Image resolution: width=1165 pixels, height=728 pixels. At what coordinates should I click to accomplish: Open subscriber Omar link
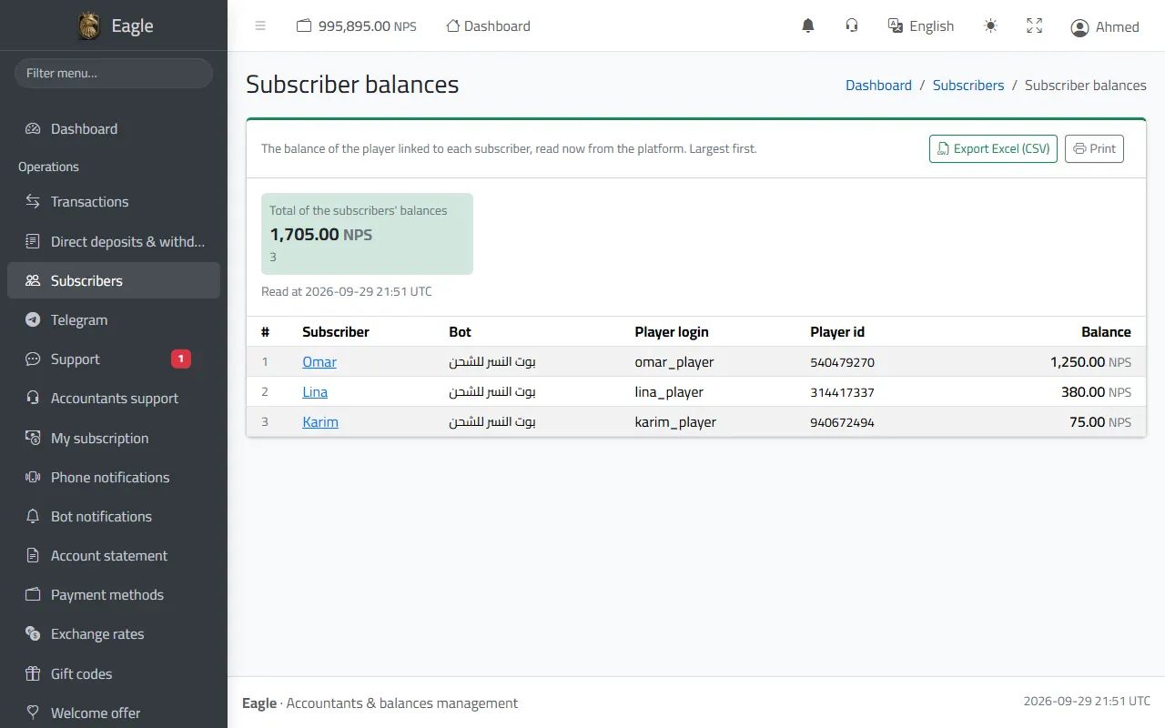pyautogui.click(x=319, y=362)
